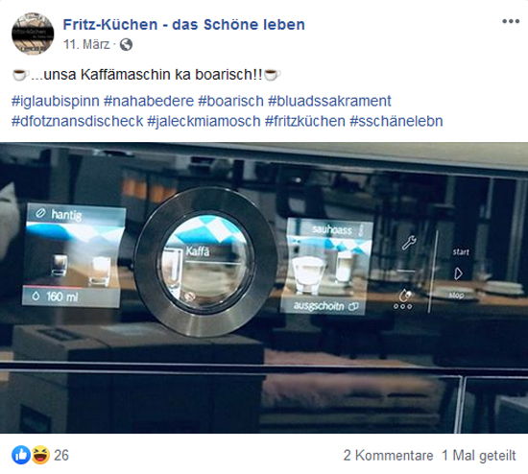The width and height of the screenshot is (528, 474).
Task: Follow the #bluadssakrament hashtag
Action: coord(329,101)
